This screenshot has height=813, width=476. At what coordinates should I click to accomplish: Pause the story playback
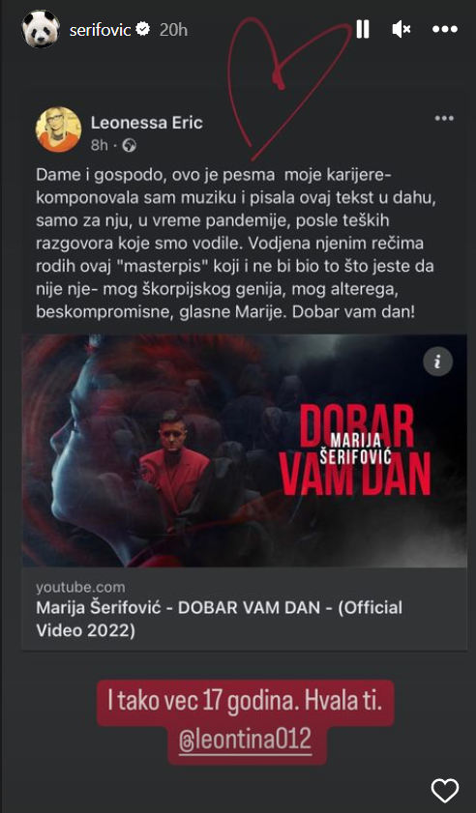coord(362,29)
